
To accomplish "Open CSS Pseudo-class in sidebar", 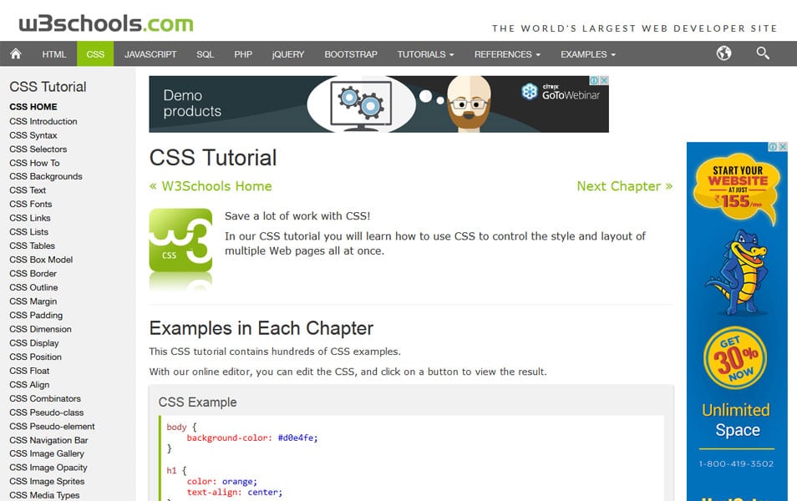I will 46,412.
